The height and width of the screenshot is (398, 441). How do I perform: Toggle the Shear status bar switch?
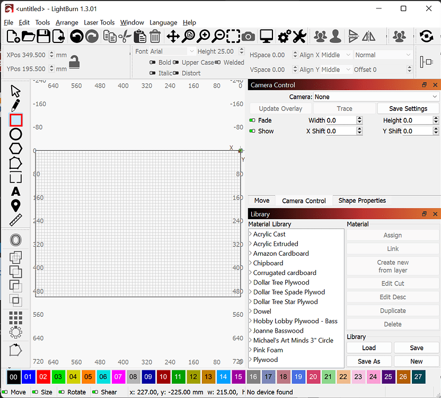(x=95, y=392)
